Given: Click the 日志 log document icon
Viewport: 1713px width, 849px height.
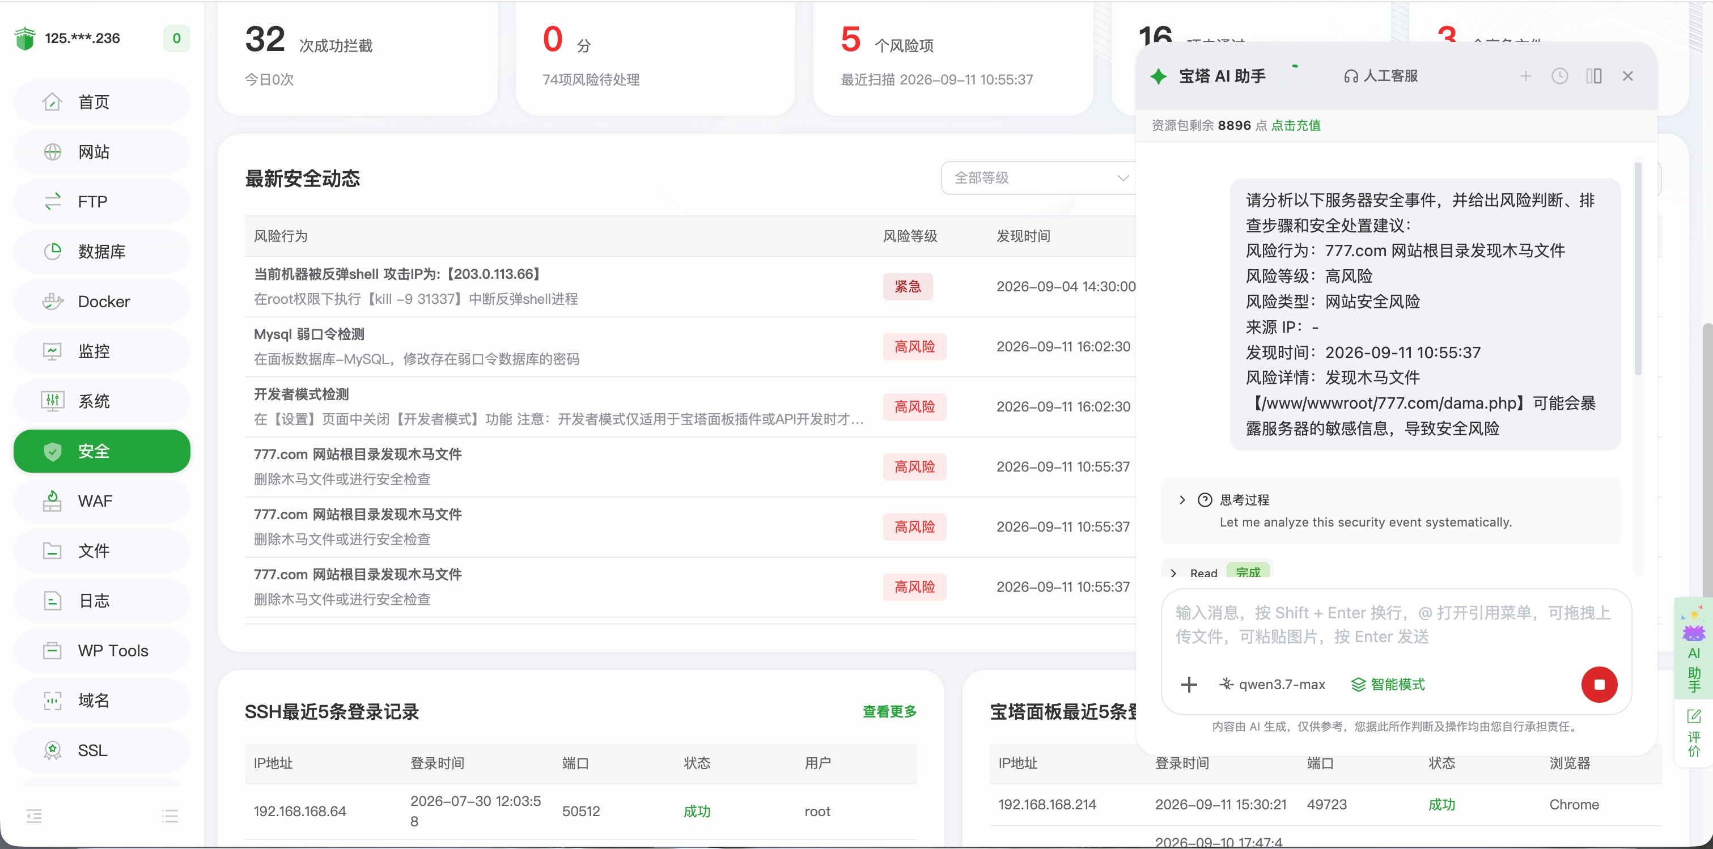Looking at the screenshot, I should pos(53,601).
